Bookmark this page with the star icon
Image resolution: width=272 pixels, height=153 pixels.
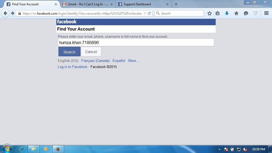(x=210, y=13)
